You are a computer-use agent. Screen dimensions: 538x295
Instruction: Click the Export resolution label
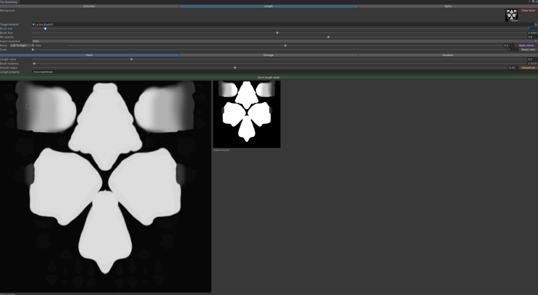pos(11,41)
